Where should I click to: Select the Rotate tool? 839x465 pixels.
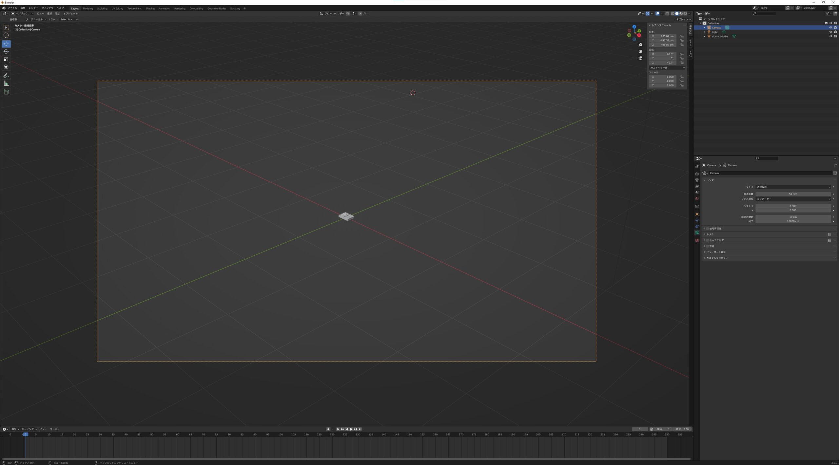6,51
